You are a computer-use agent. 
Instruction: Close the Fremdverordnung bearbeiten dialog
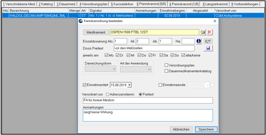(x=215, y=21)
